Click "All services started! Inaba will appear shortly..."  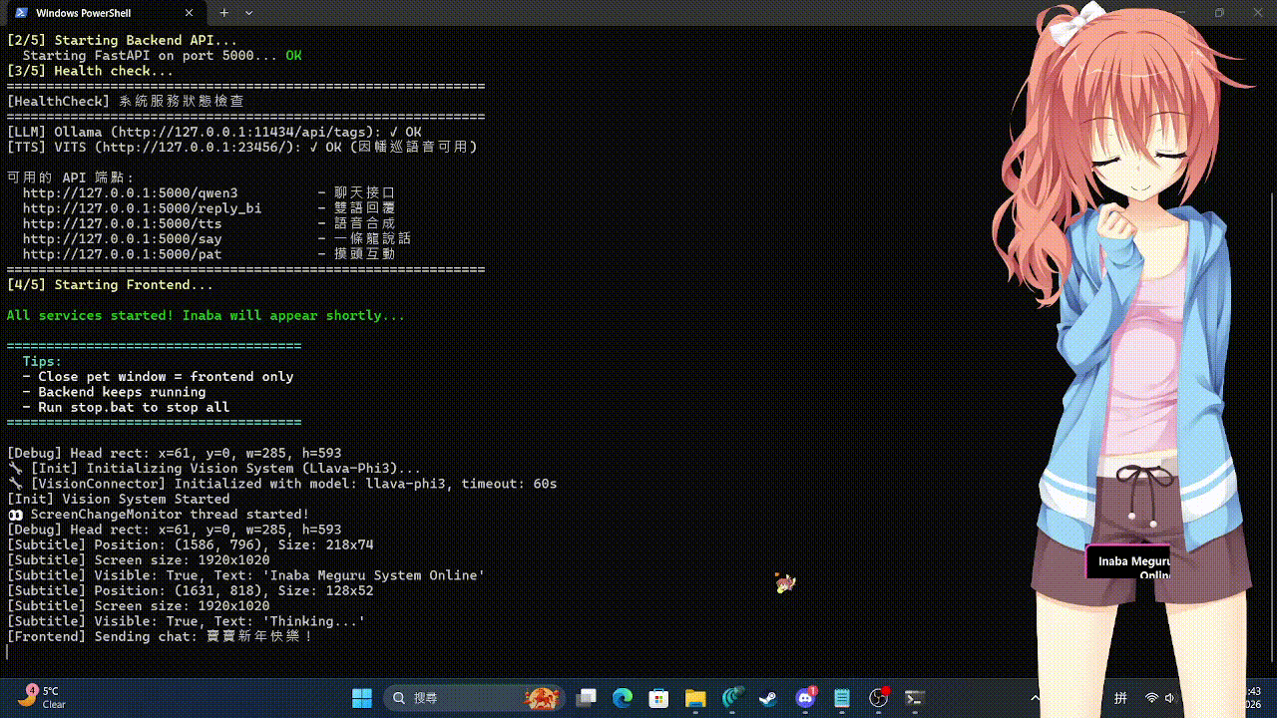tap(206, 315)
